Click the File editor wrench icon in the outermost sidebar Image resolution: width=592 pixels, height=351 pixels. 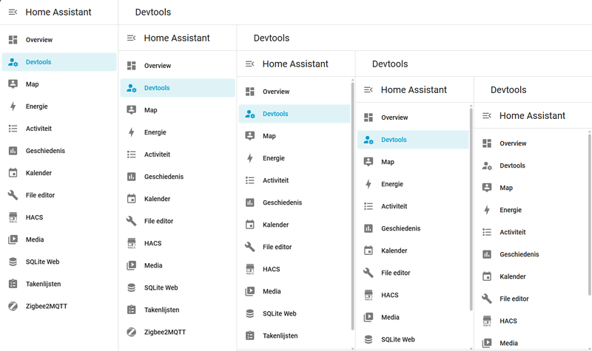pyautogui.click(x=13, y=195)
